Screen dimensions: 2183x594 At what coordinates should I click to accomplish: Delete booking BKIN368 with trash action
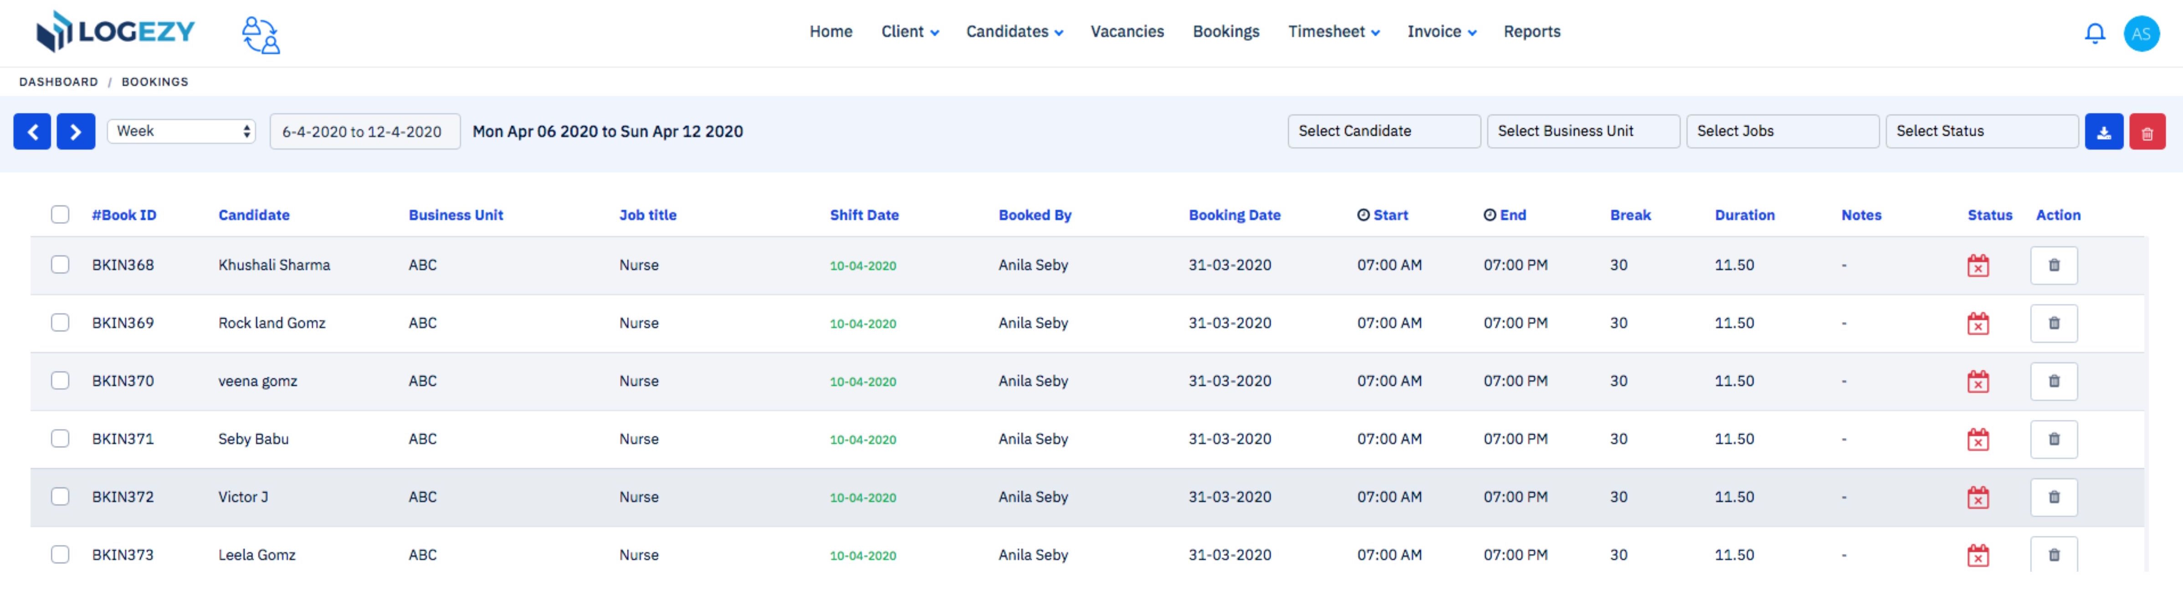click(x=2053, y=265)
